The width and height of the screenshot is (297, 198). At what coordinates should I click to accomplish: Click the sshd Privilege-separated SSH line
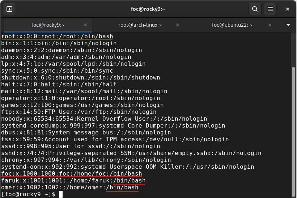click(x=131, y=153)
